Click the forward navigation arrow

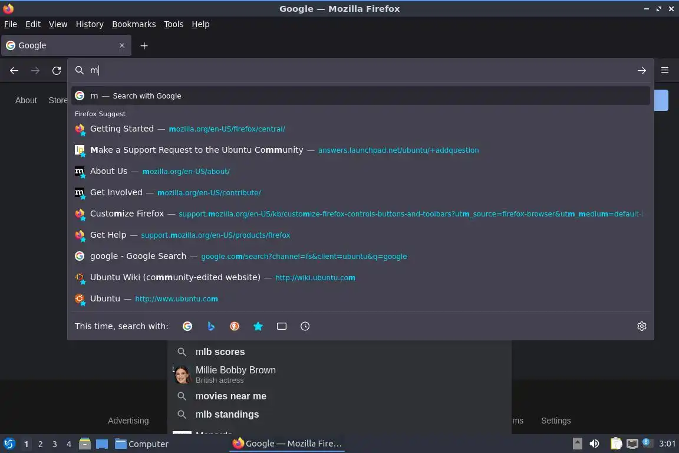pos(35,70)
